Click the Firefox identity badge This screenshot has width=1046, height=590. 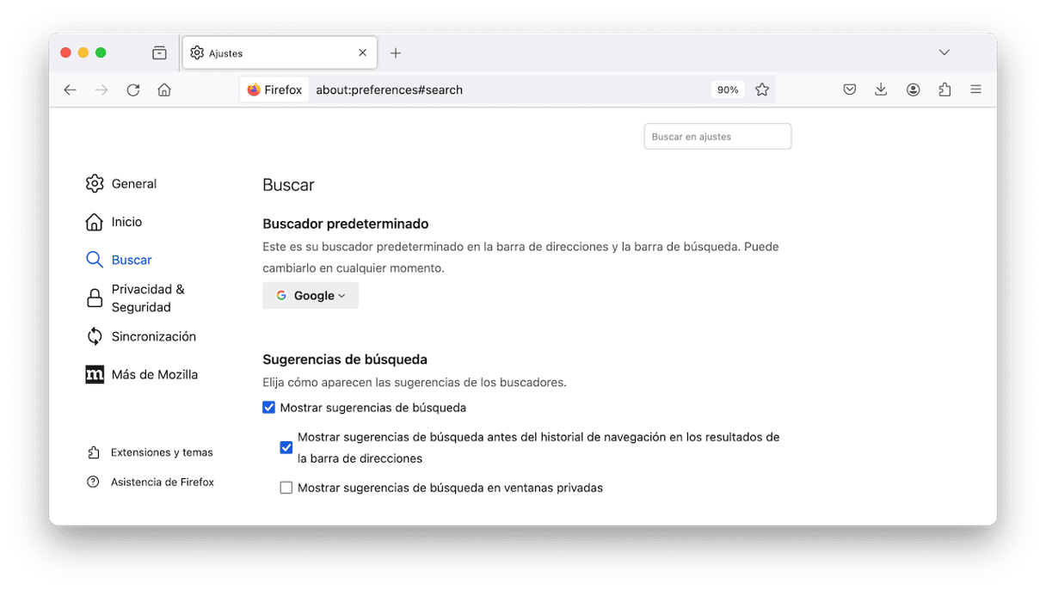pos(274,89)
